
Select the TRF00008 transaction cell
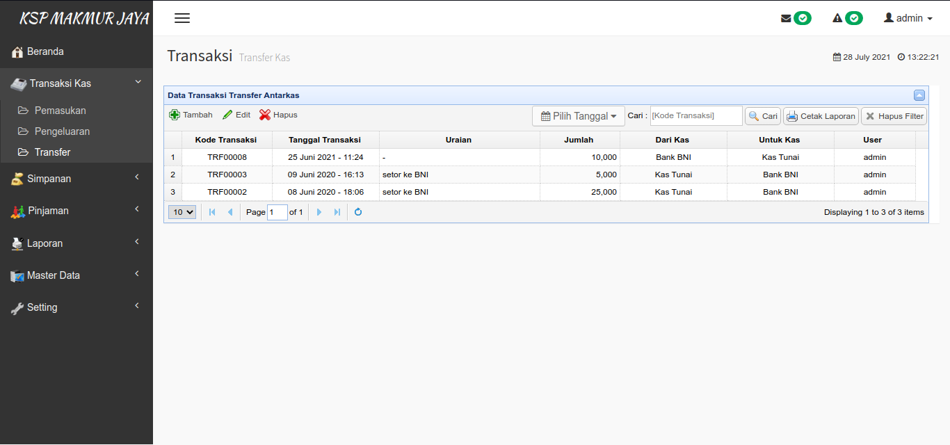[x=227, y=157]
